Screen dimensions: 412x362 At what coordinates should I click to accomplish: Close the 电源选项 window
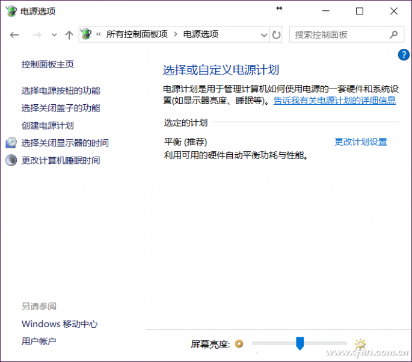click(394, 11)
